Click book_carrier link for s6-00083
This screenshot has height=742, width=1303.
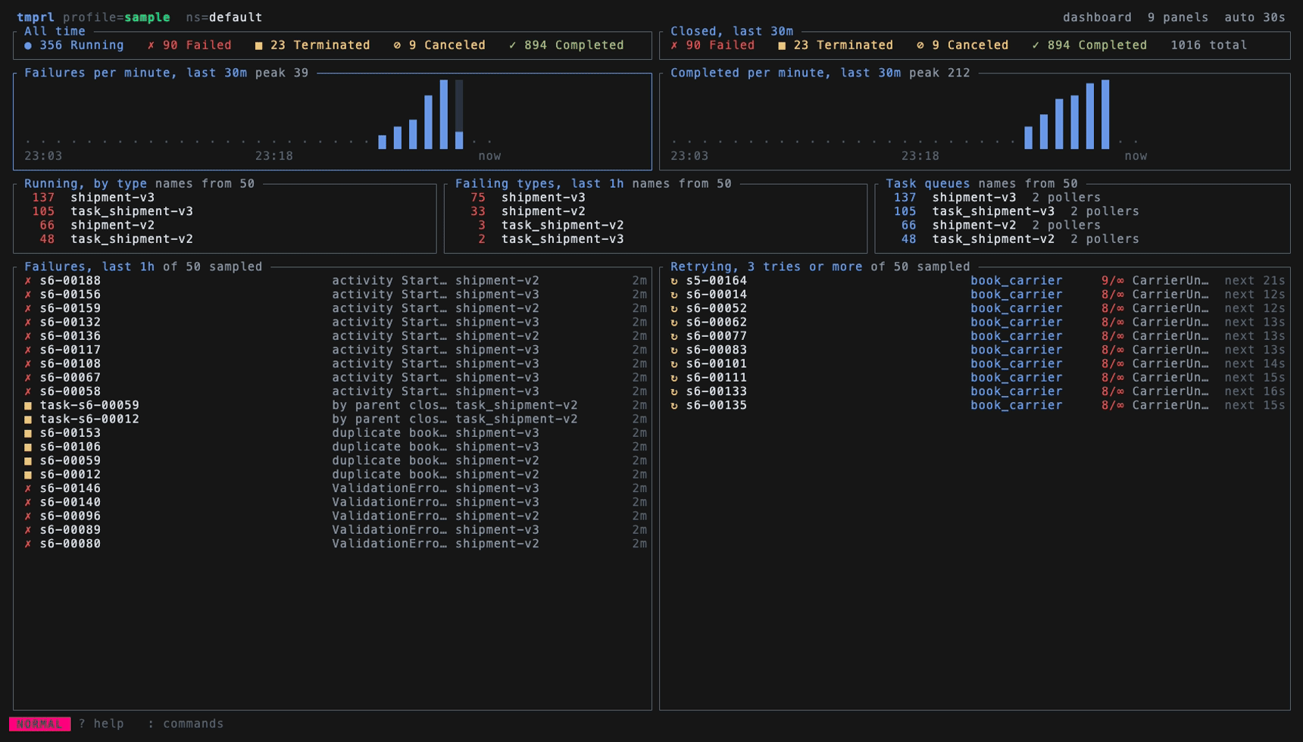click(1017, 350)
